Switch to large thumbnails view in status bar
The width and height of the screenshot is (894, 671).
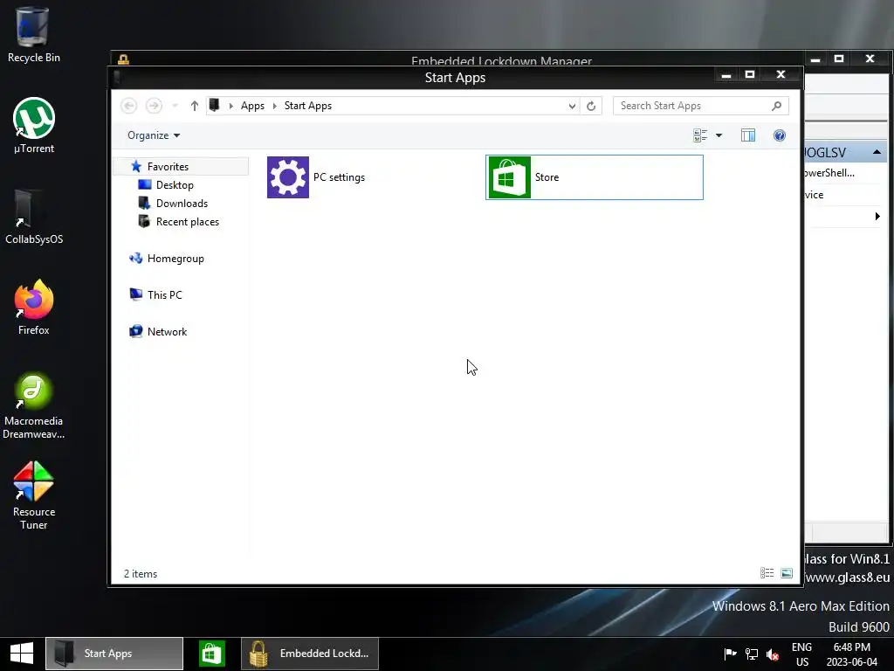(787, 573)
